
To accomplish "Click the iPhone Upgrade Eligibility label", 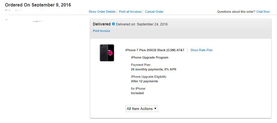I will tap(149, 77).
